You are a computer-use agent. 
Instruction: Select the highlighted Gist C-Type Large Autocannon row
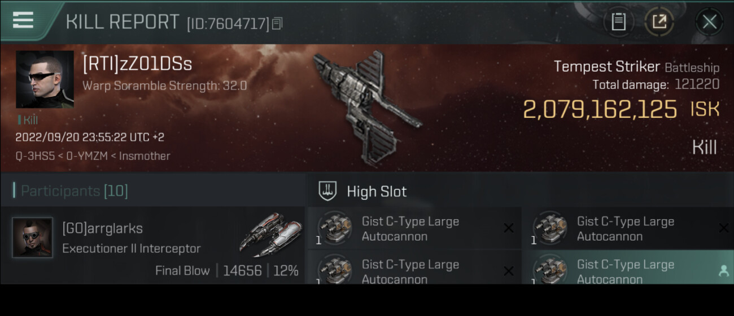(628, 268)
